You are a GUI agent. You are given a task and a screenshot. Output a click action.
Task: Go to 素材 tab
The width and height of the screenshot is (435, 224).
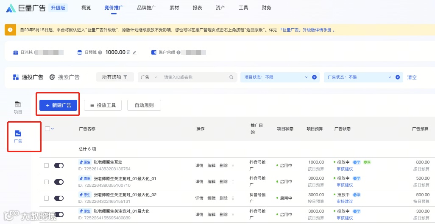[174, 8]
